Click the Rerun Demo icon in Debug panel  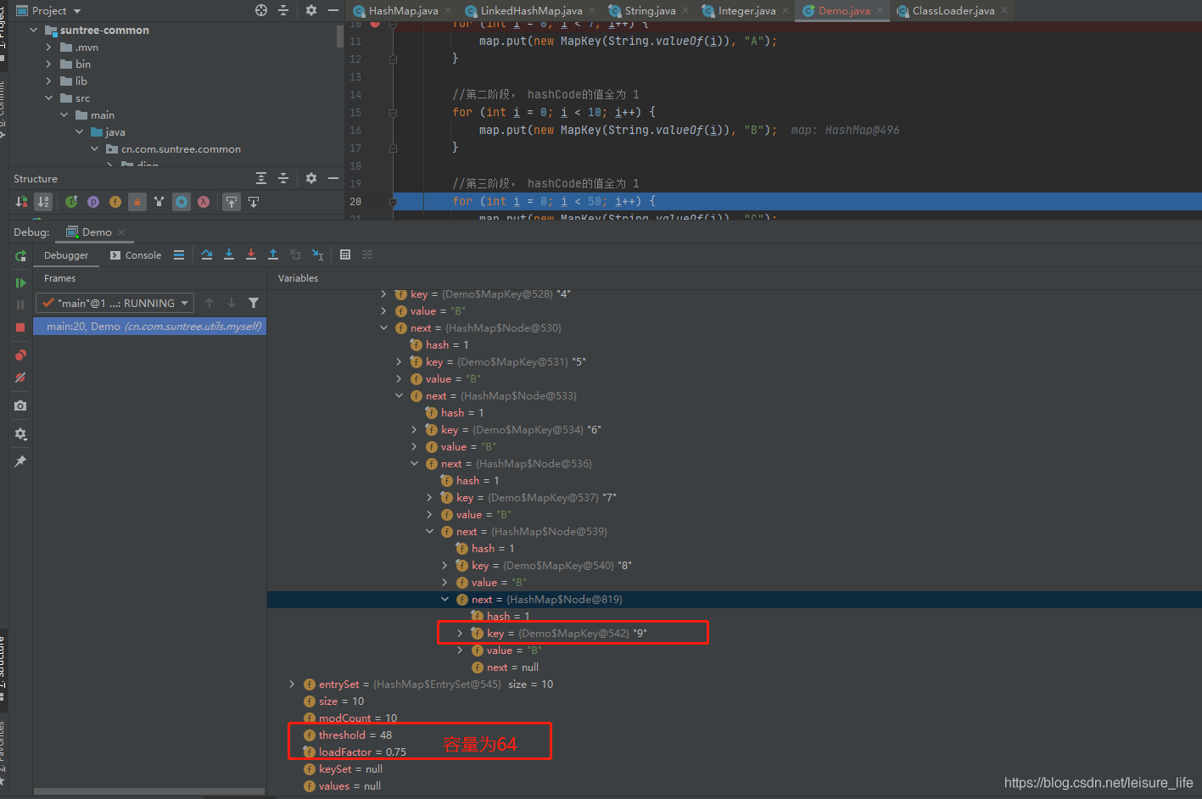click(x=20, y=255)
